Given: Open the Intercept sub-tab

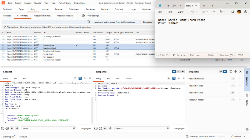Looking at the screenshot, I should 7,16.
